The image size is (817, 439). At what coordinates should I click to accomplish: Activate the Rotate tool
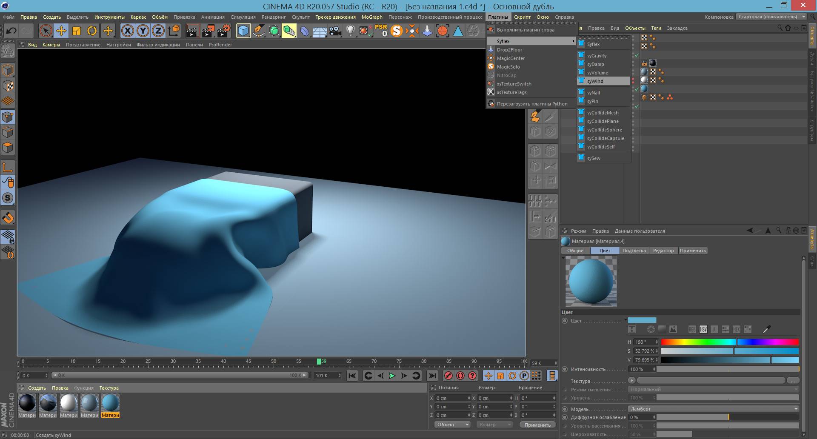pyautogui.click(x=92, y=31)
